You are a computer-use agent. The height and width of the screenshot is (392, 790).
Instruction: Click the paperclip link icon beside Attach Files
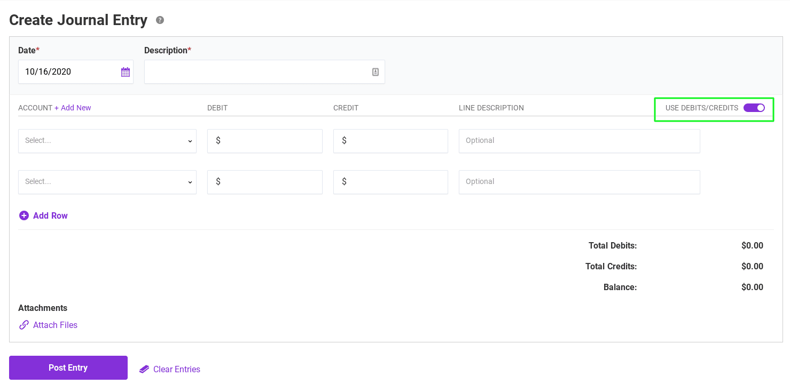(24, 325)
